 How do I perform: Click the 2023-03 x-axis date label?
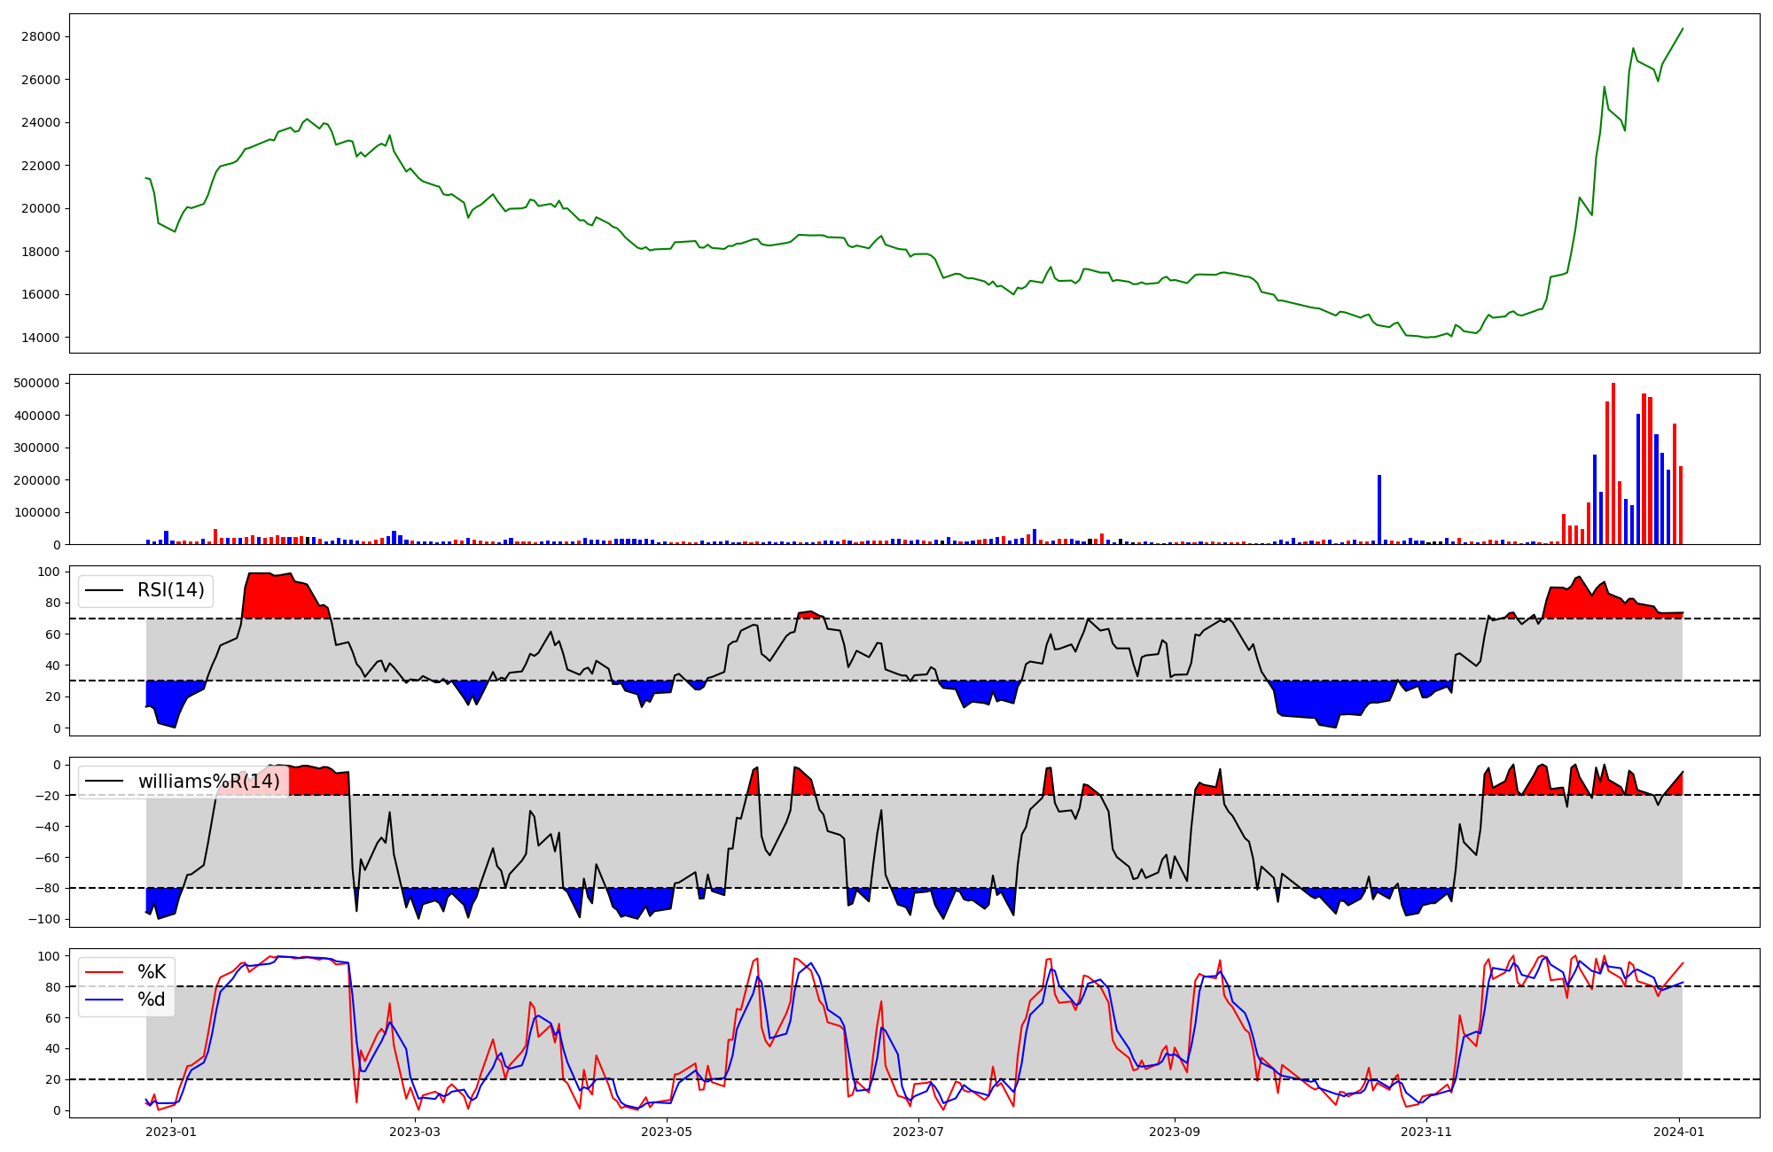[414, 1132]
